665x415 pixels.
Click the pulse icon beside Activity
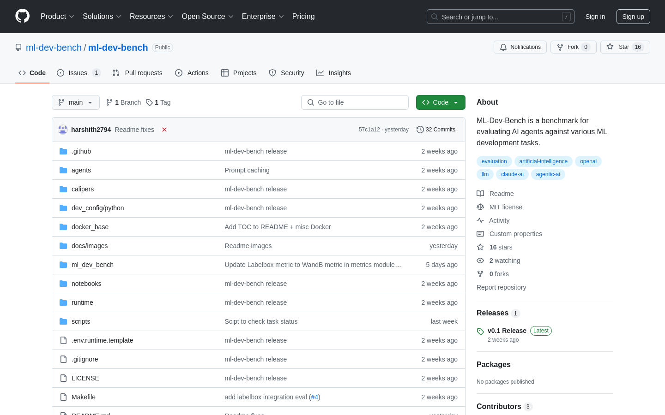480,220
